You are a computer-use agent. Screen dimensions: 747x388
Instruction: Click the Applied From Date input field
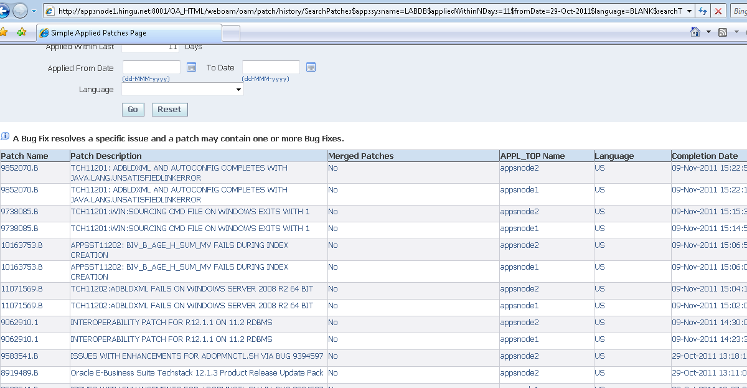pyautogui.click(x=151, y=67)
